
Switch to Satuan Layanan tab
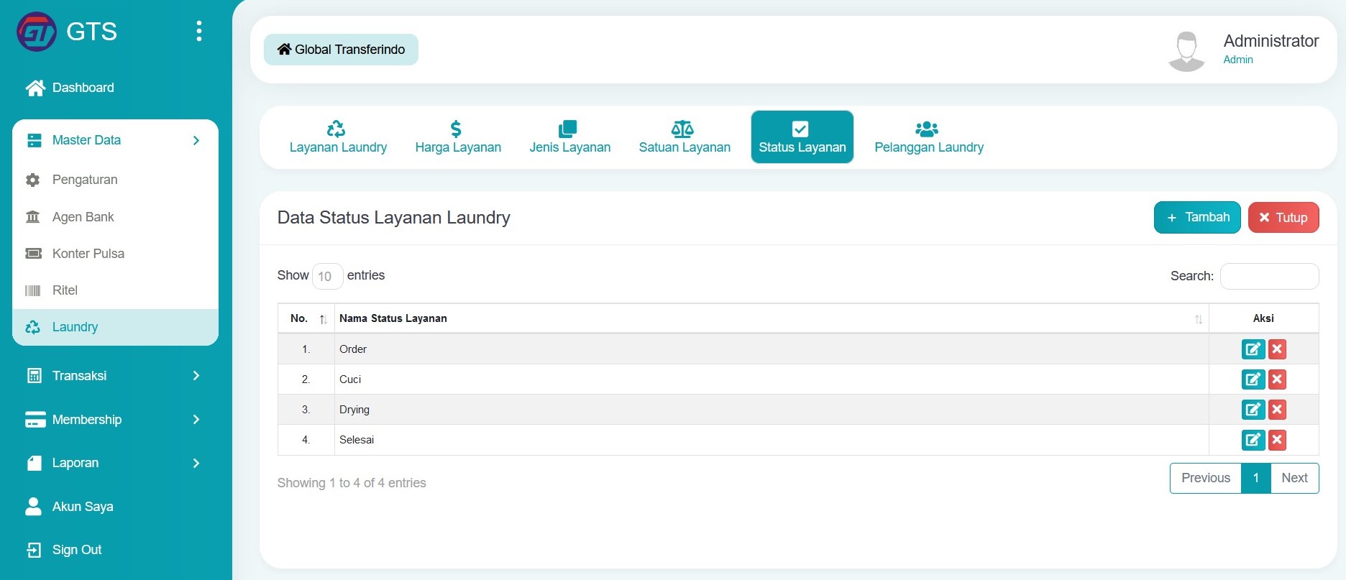coord(685,137)
